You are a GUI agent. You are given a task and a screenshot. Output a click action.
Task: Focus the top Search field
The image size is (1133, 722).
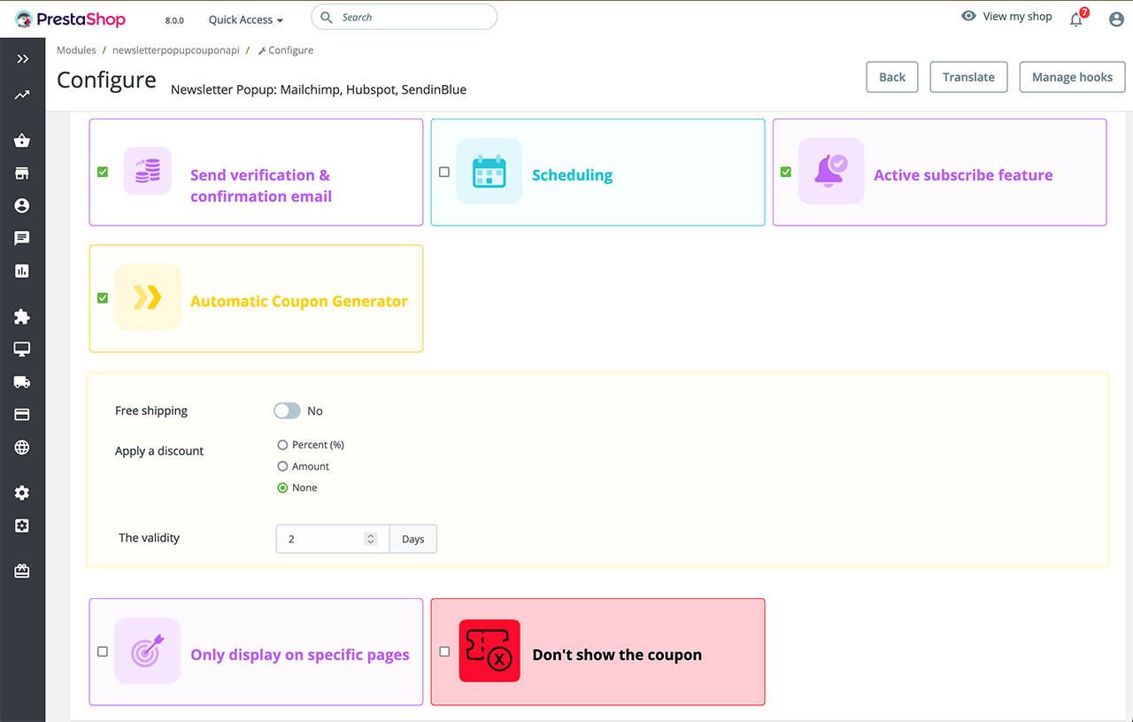(405, 17)
